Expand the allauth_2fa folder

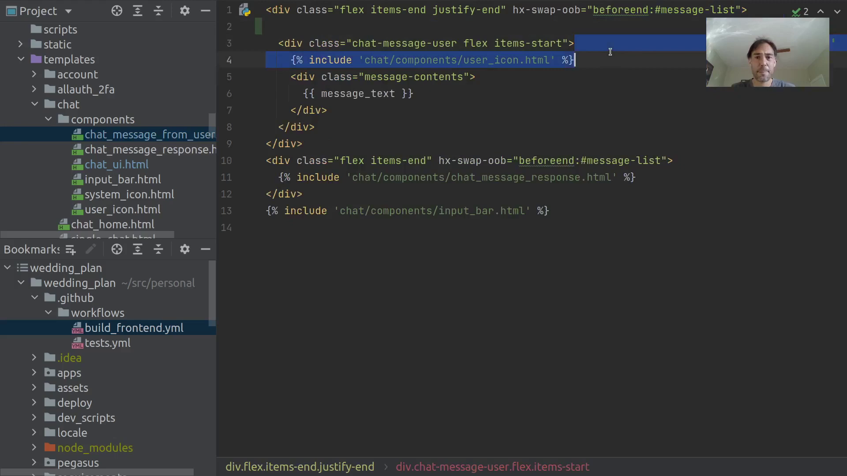(x=34, y=89)
